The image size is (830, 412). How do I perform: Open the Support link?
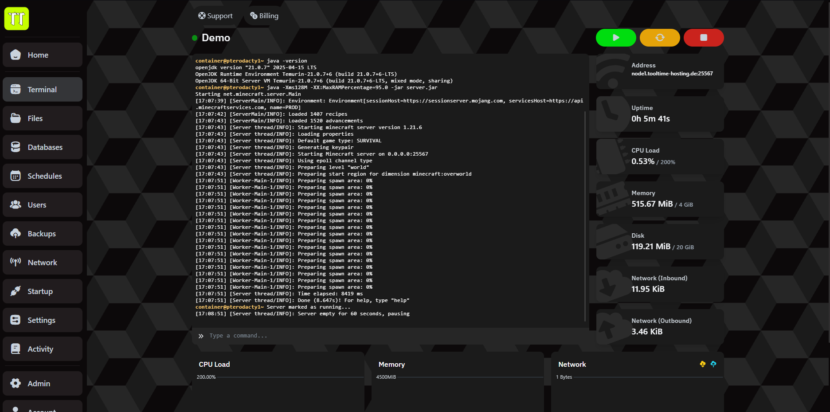pyautogui.click(x=215, y=16)
